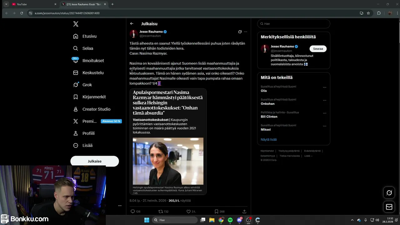Close the YouTube browser tab

(55, 4)
